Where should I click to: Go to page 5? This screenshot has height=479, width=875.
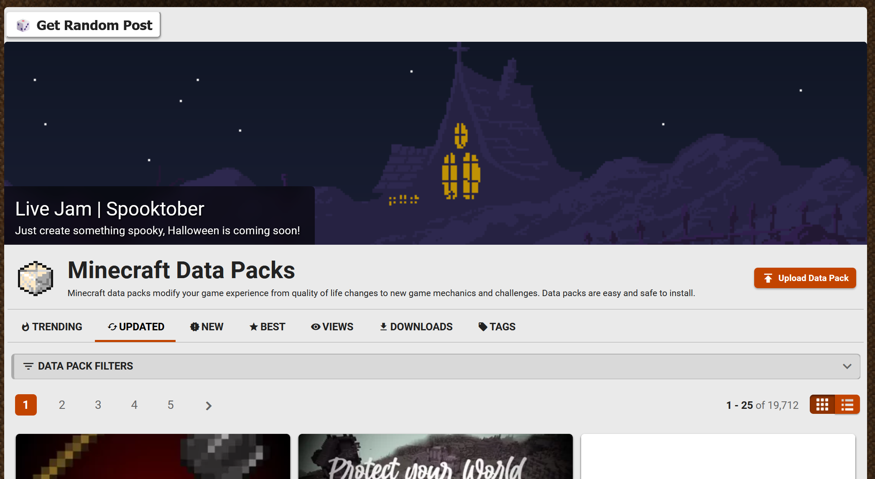[x=171, y=405]
